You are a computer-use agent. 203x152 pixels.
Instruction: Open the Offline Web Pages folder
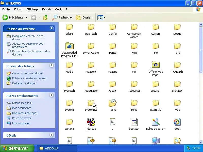click(x=156, y=69)
